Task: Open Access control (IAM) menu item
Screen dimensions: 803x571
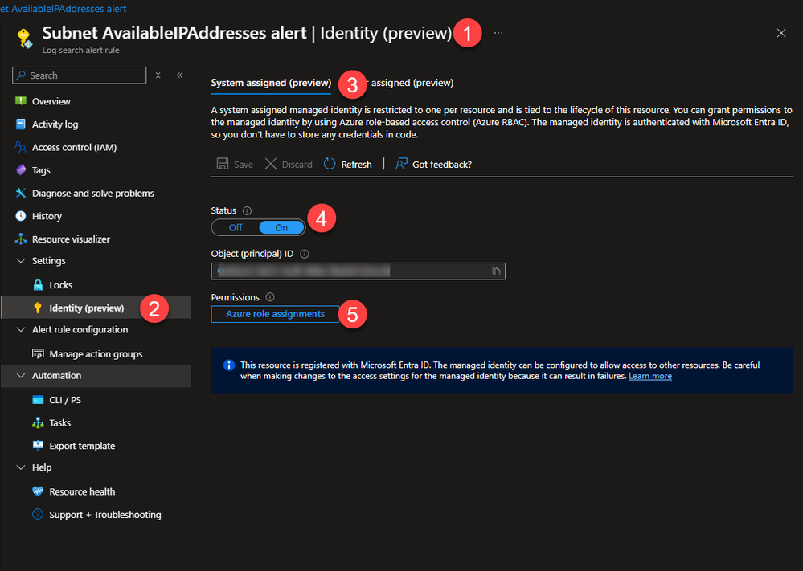Action: point(74,147)
